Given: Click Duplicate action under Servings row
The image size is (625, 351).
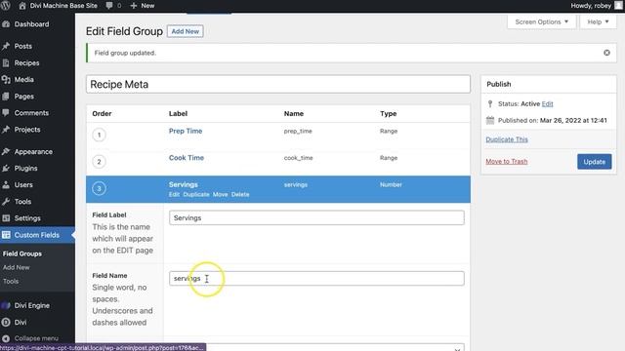Looking at the screenshot, I should click(x=196, y=195).
